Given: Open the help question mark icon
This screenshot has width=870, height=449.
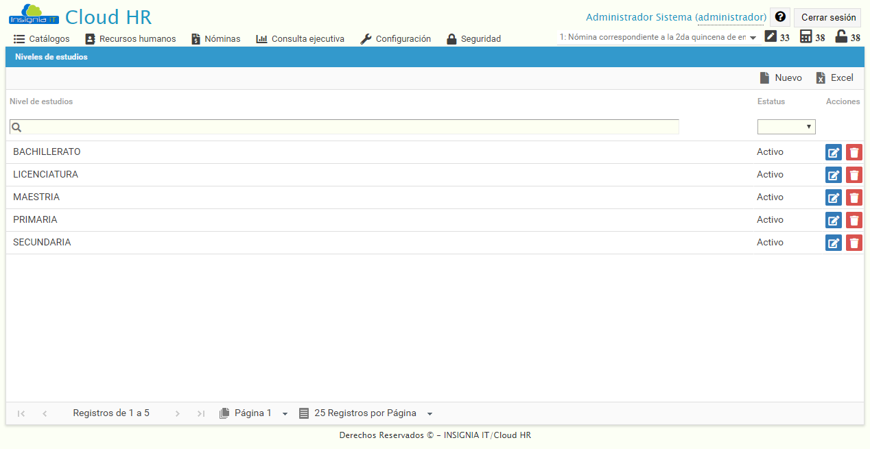Looking at the screenshot, I should pyautogui.click(x=780, y=16).
